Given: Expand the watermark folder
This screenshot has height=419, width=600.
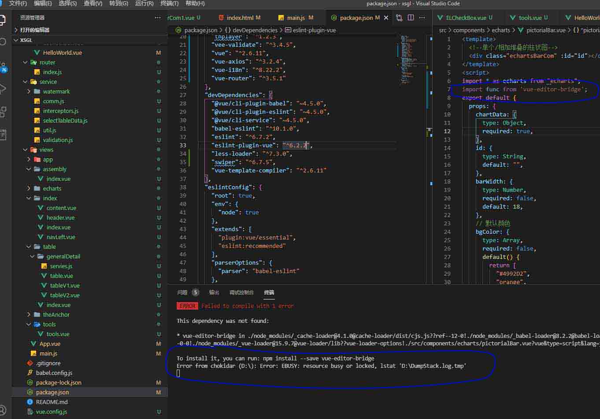Looking at the screenshot, I should pyautogui.click(x=56, y=91).
